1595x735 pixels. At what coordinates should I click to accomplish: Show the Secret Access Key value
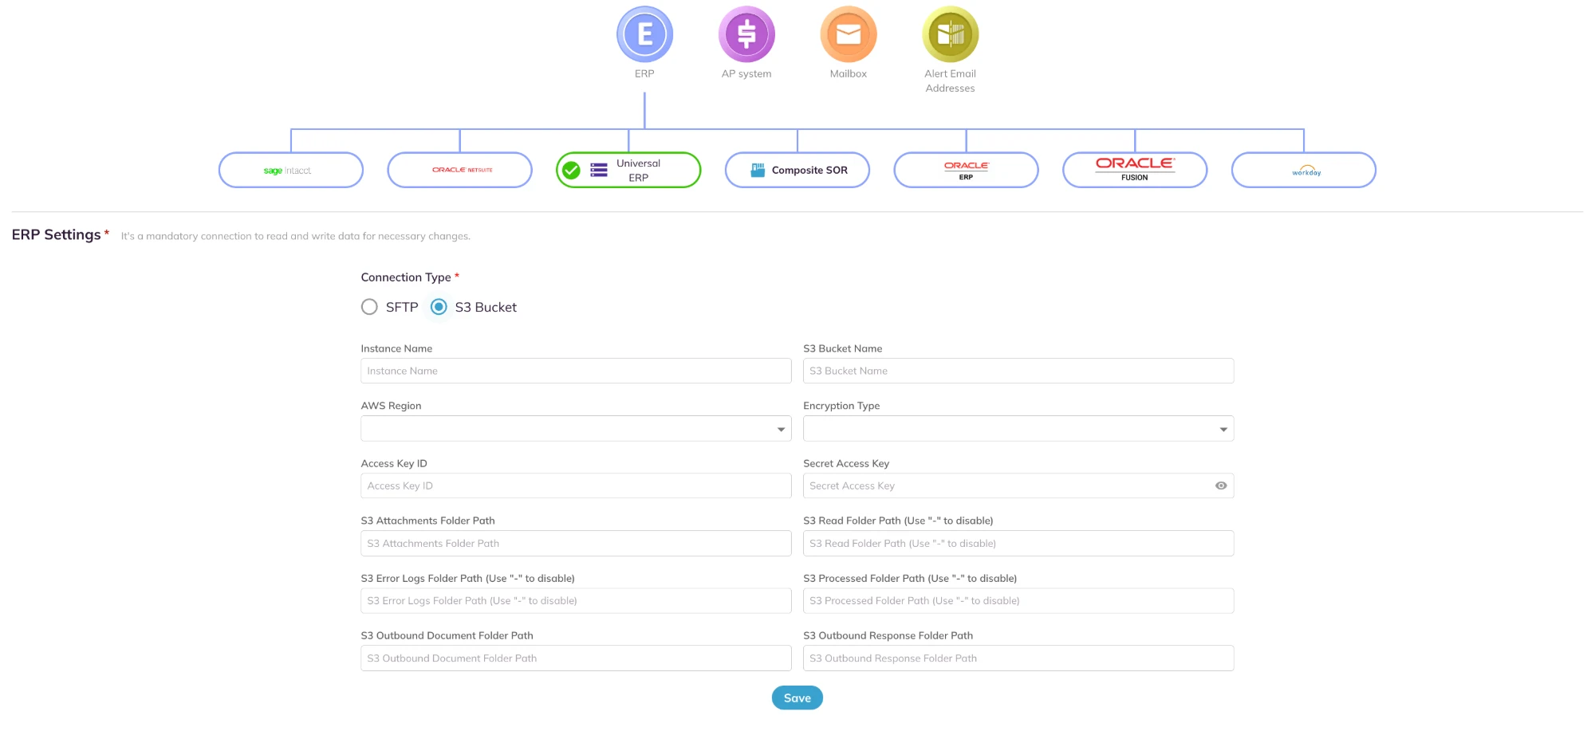[x=1221, y=485]
